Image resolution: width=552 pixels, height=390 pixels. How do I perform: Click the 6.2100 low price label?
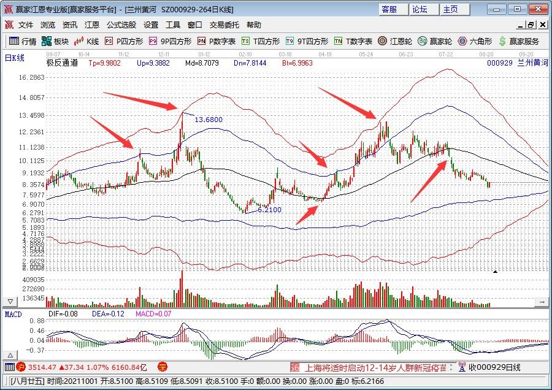269,210
